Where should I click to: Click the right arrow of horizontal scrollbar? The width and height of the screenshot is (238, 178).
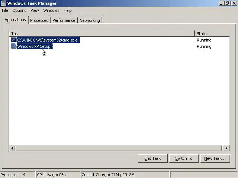(x=226, y=148)
